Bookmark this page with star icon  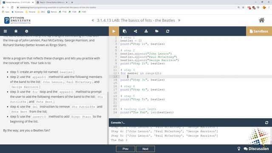[243, 8]
